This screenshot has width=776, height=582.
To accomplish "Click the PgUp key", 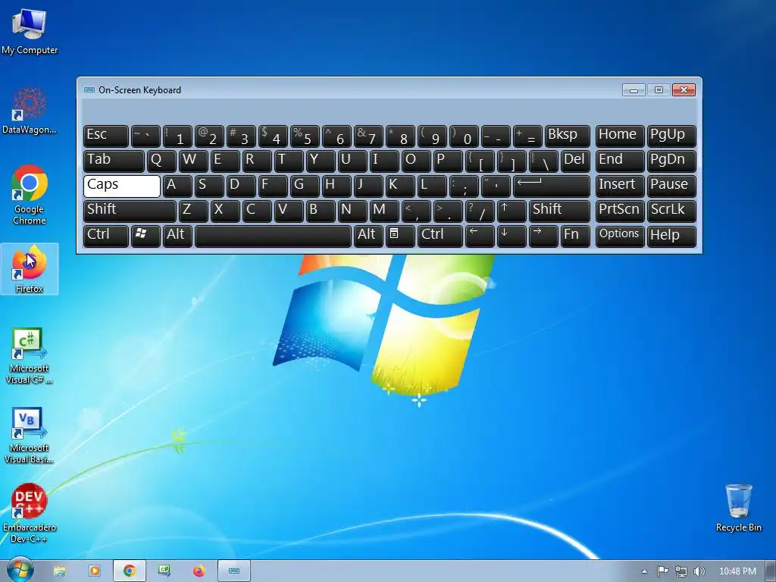I will [x=671, y=136].
